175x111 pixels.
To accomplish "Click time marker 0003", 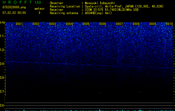I will click(x=53, y=24).
